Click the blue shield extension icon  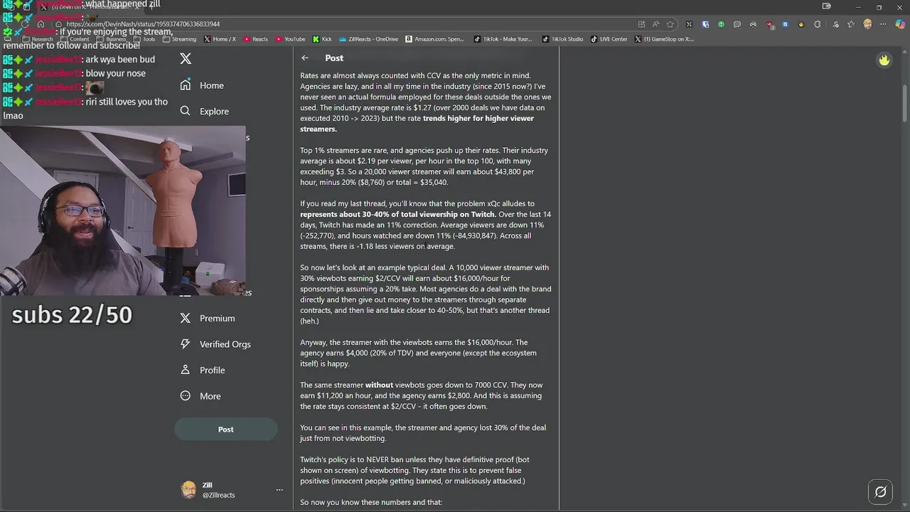pyautogui.click(x=705, y=24)
